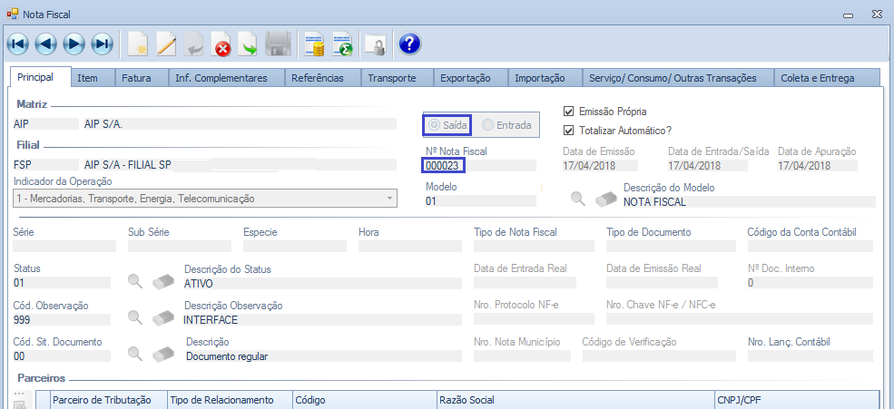Click the CNPJ/CPF column header
This screenshot has height=409, width=894.
[797, 400]
